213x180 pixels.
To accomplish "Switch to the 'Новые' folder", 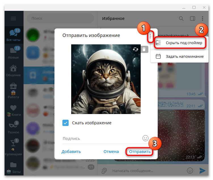I will coord(13,53).
